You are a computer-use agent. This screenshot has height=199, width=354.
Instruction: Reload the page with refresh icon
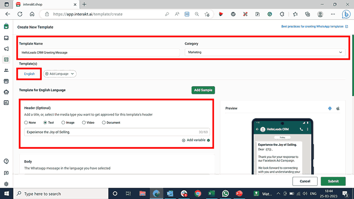(20, 14)
